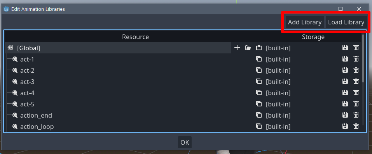Click the Storage column header
Image resolution: width=372 pixels, height=154 pixels.
[x=313, y=37]
